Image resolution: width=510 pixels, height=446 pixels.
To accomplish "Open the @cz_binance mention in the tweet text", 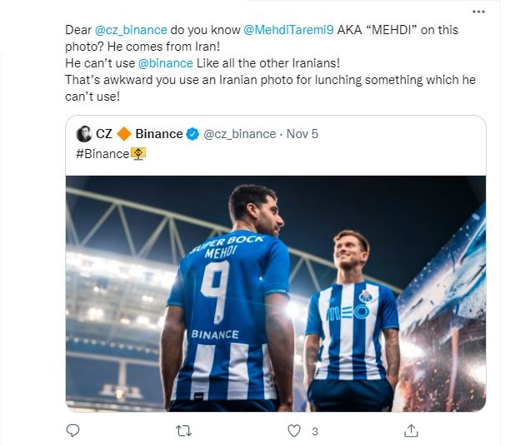I will [132, 29].
